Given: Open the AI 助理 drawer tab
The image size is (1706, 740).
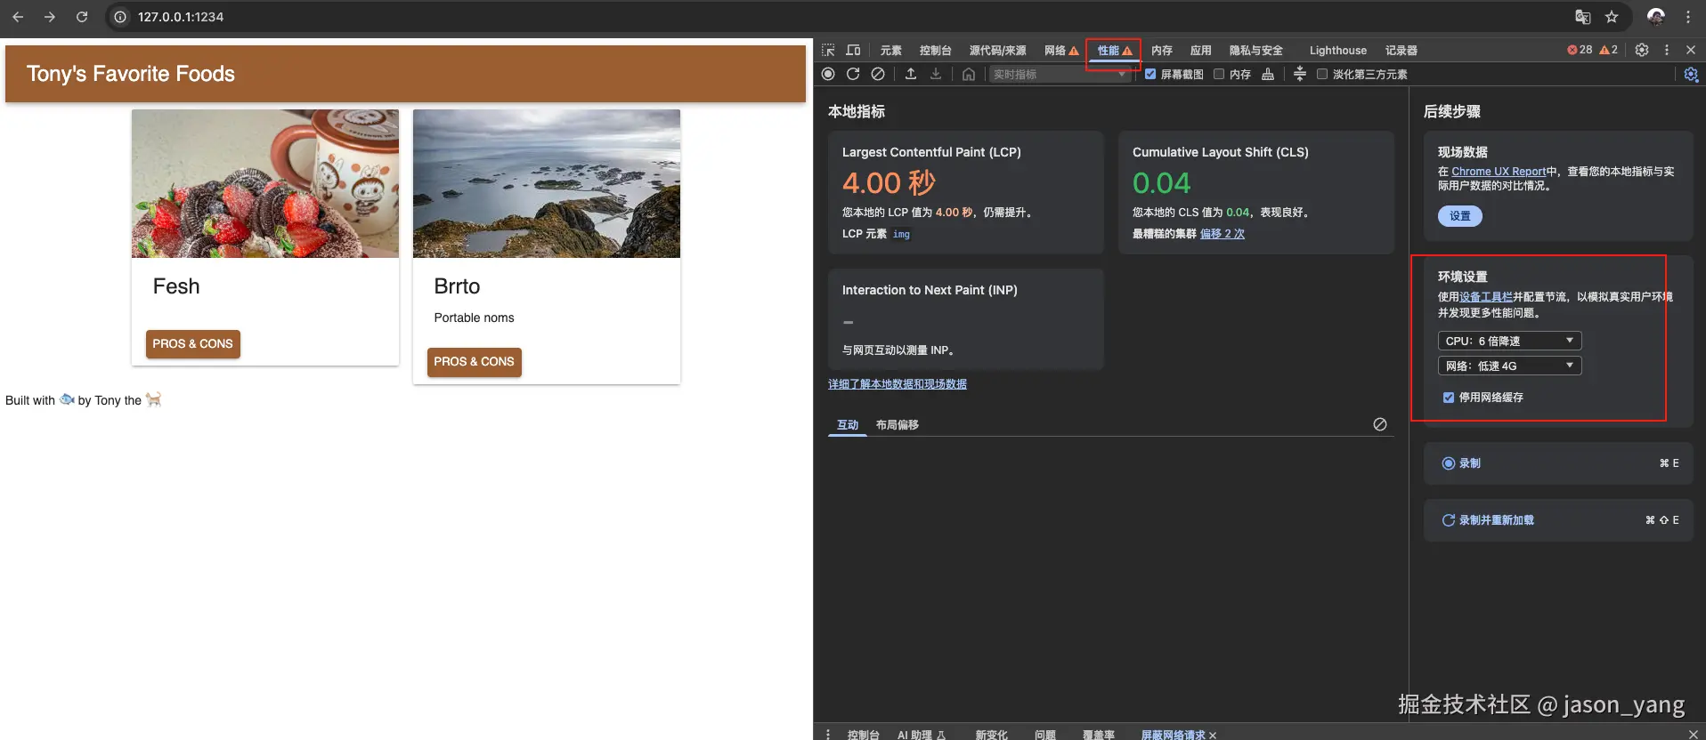Looking at the screenshot, I should coord(921,735).
